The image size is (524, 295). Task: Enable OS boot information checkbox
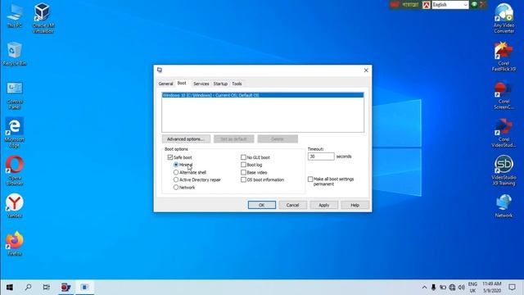point(243,179)
